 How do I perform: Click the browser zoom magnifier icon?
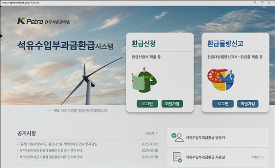[255, 2]
